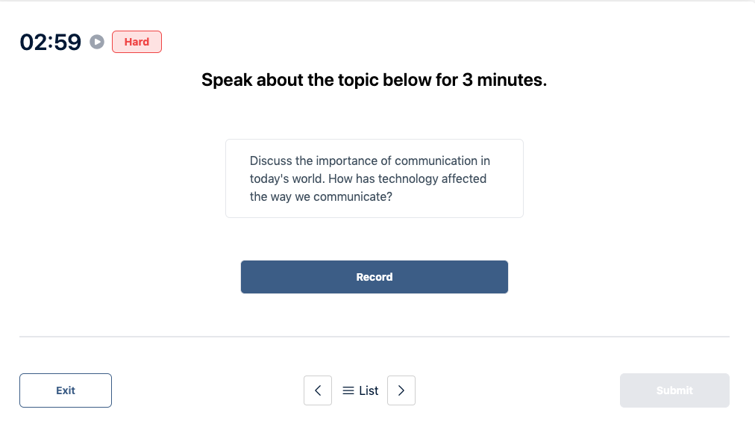Click the Record button to start speaking
Viewport: 755px width, 433px height.
pos(375,276)
